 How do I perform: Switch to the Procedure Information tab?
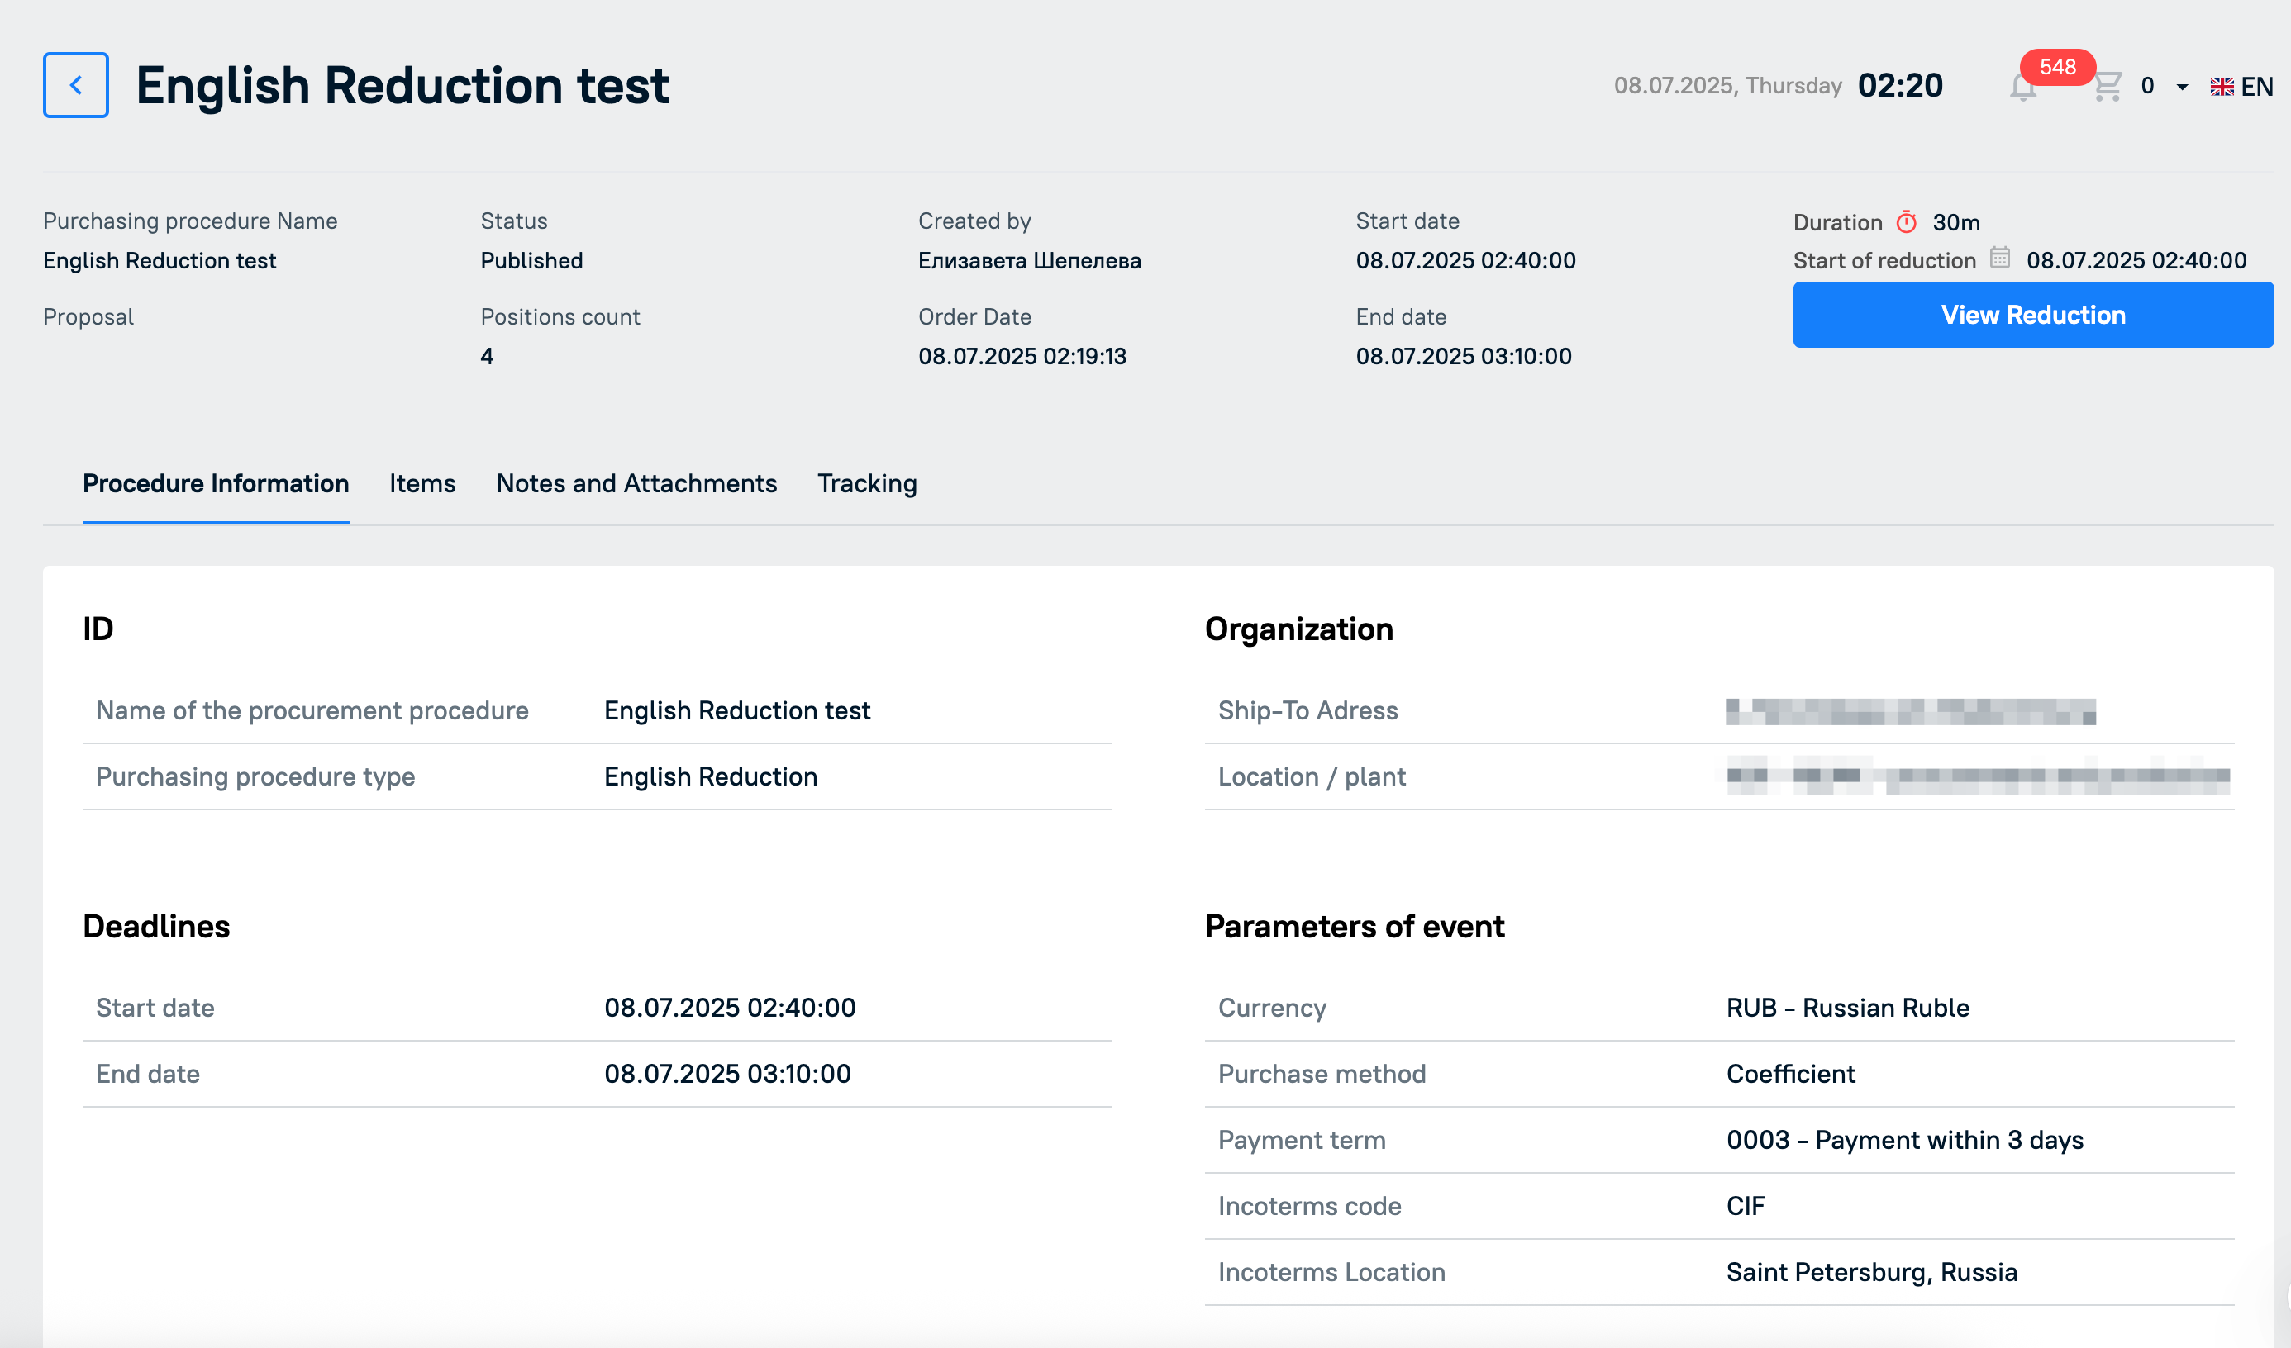coord(216,483)
